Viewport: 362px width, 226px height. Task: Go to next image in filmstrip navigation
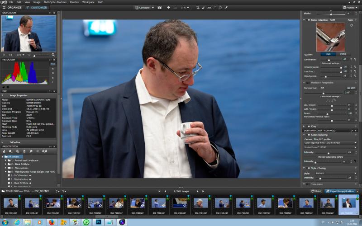(x=197, y=191)
